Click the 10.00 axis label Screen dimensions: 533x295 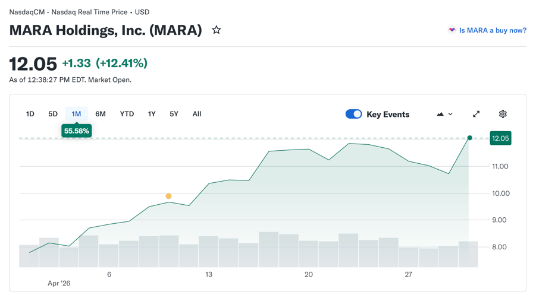click(x=501, y=194)
